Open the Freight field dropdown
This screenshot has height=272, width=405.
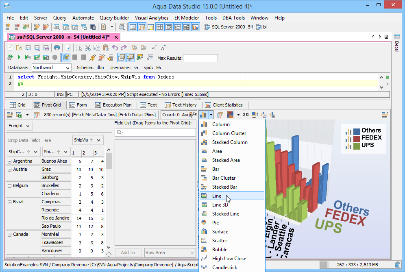19,126
